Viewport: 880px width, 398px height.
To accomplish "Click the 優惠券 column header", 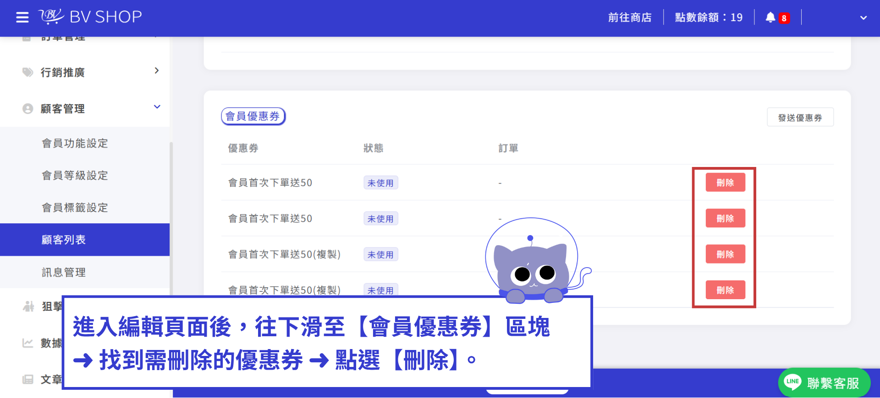I will [x=243, y=148].
